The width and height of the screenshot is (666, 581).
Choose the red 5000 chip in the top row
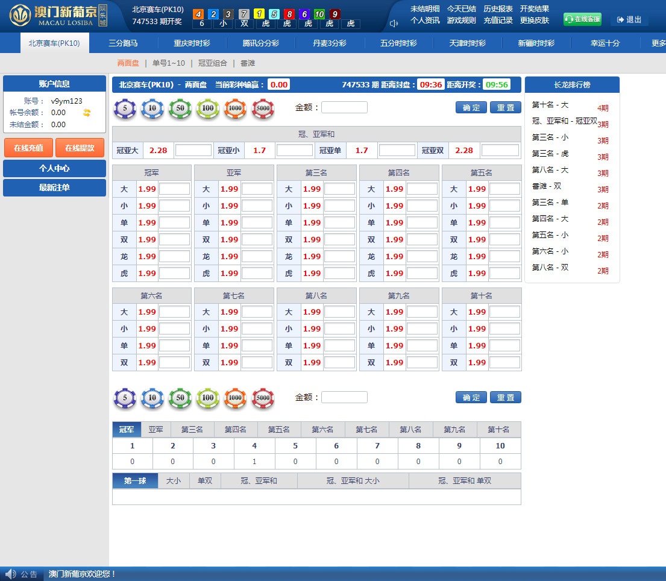(263, 108)
